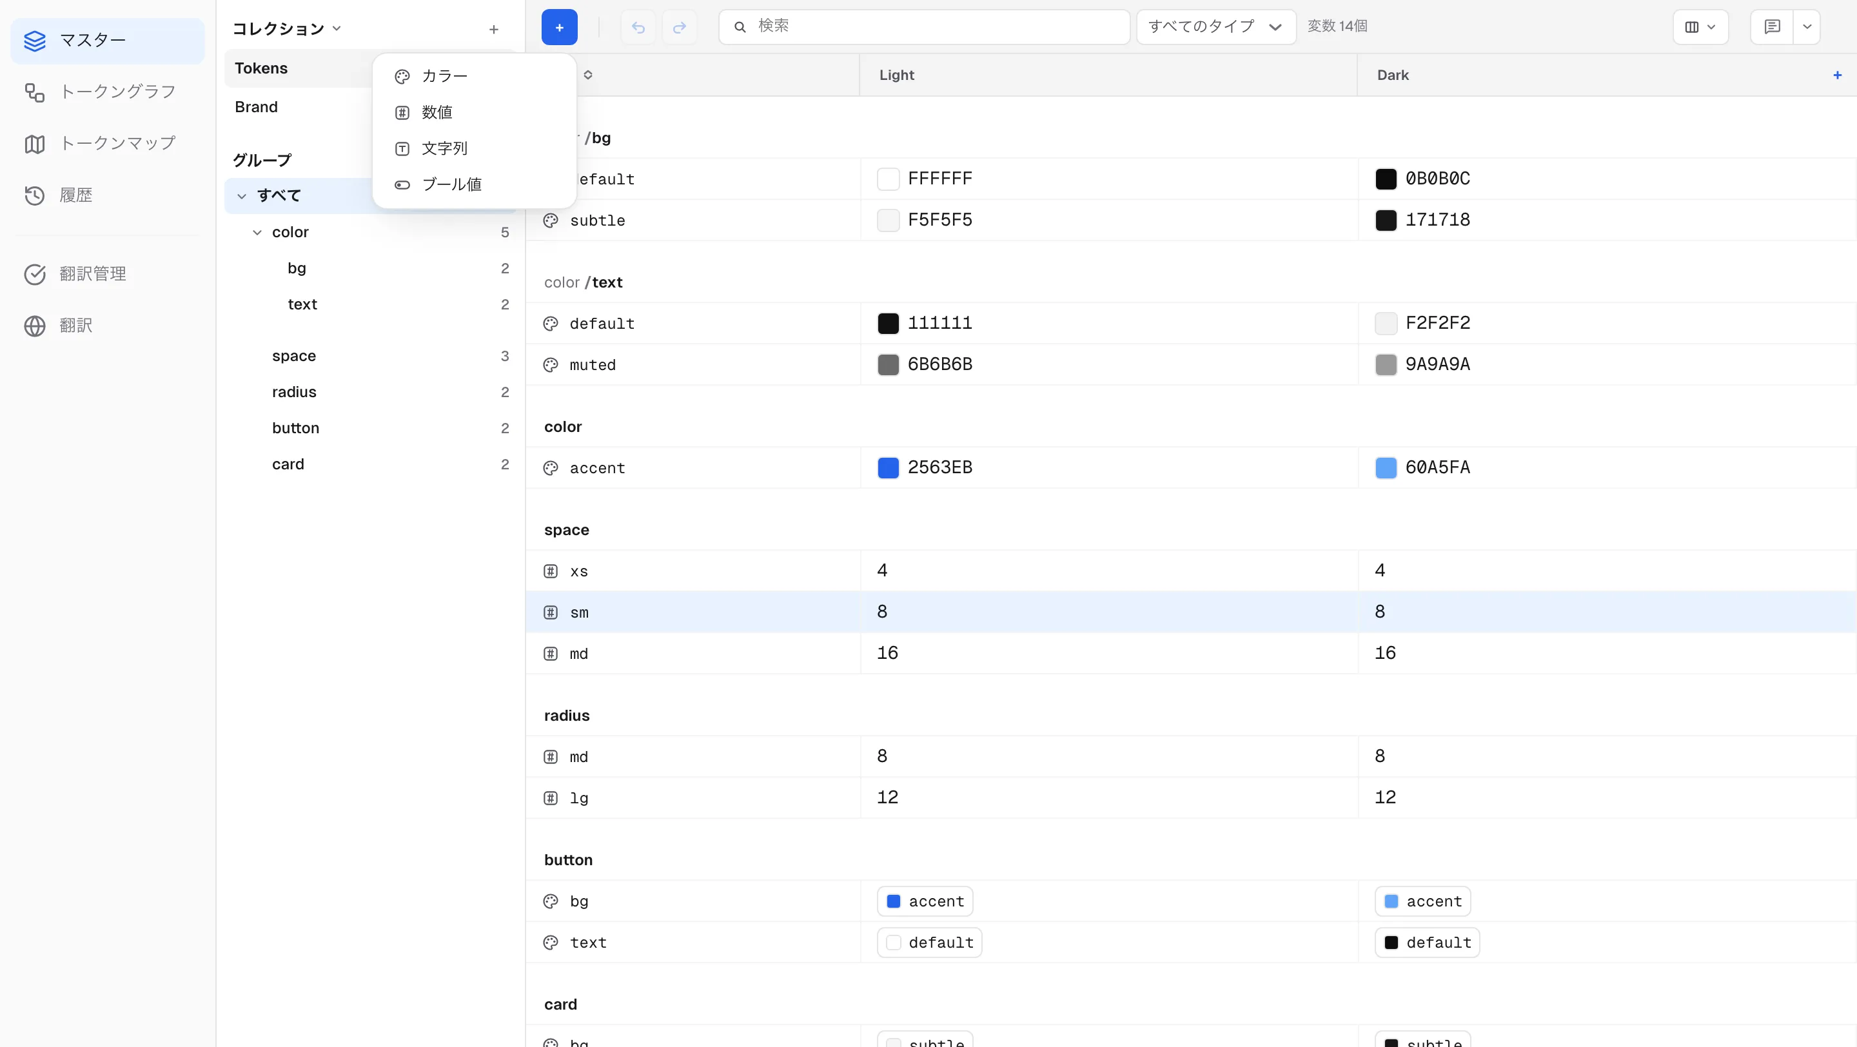1857x1047 pixels.
Task: Open 翻訳管理 in sidebar
Action: (108, 274)
